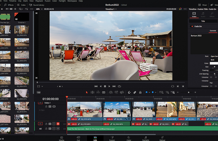The width and height of the screenshot is (218, 141).
Task: Toggle position lock padlock in toolbar
Action: click(x=140, y=92)
